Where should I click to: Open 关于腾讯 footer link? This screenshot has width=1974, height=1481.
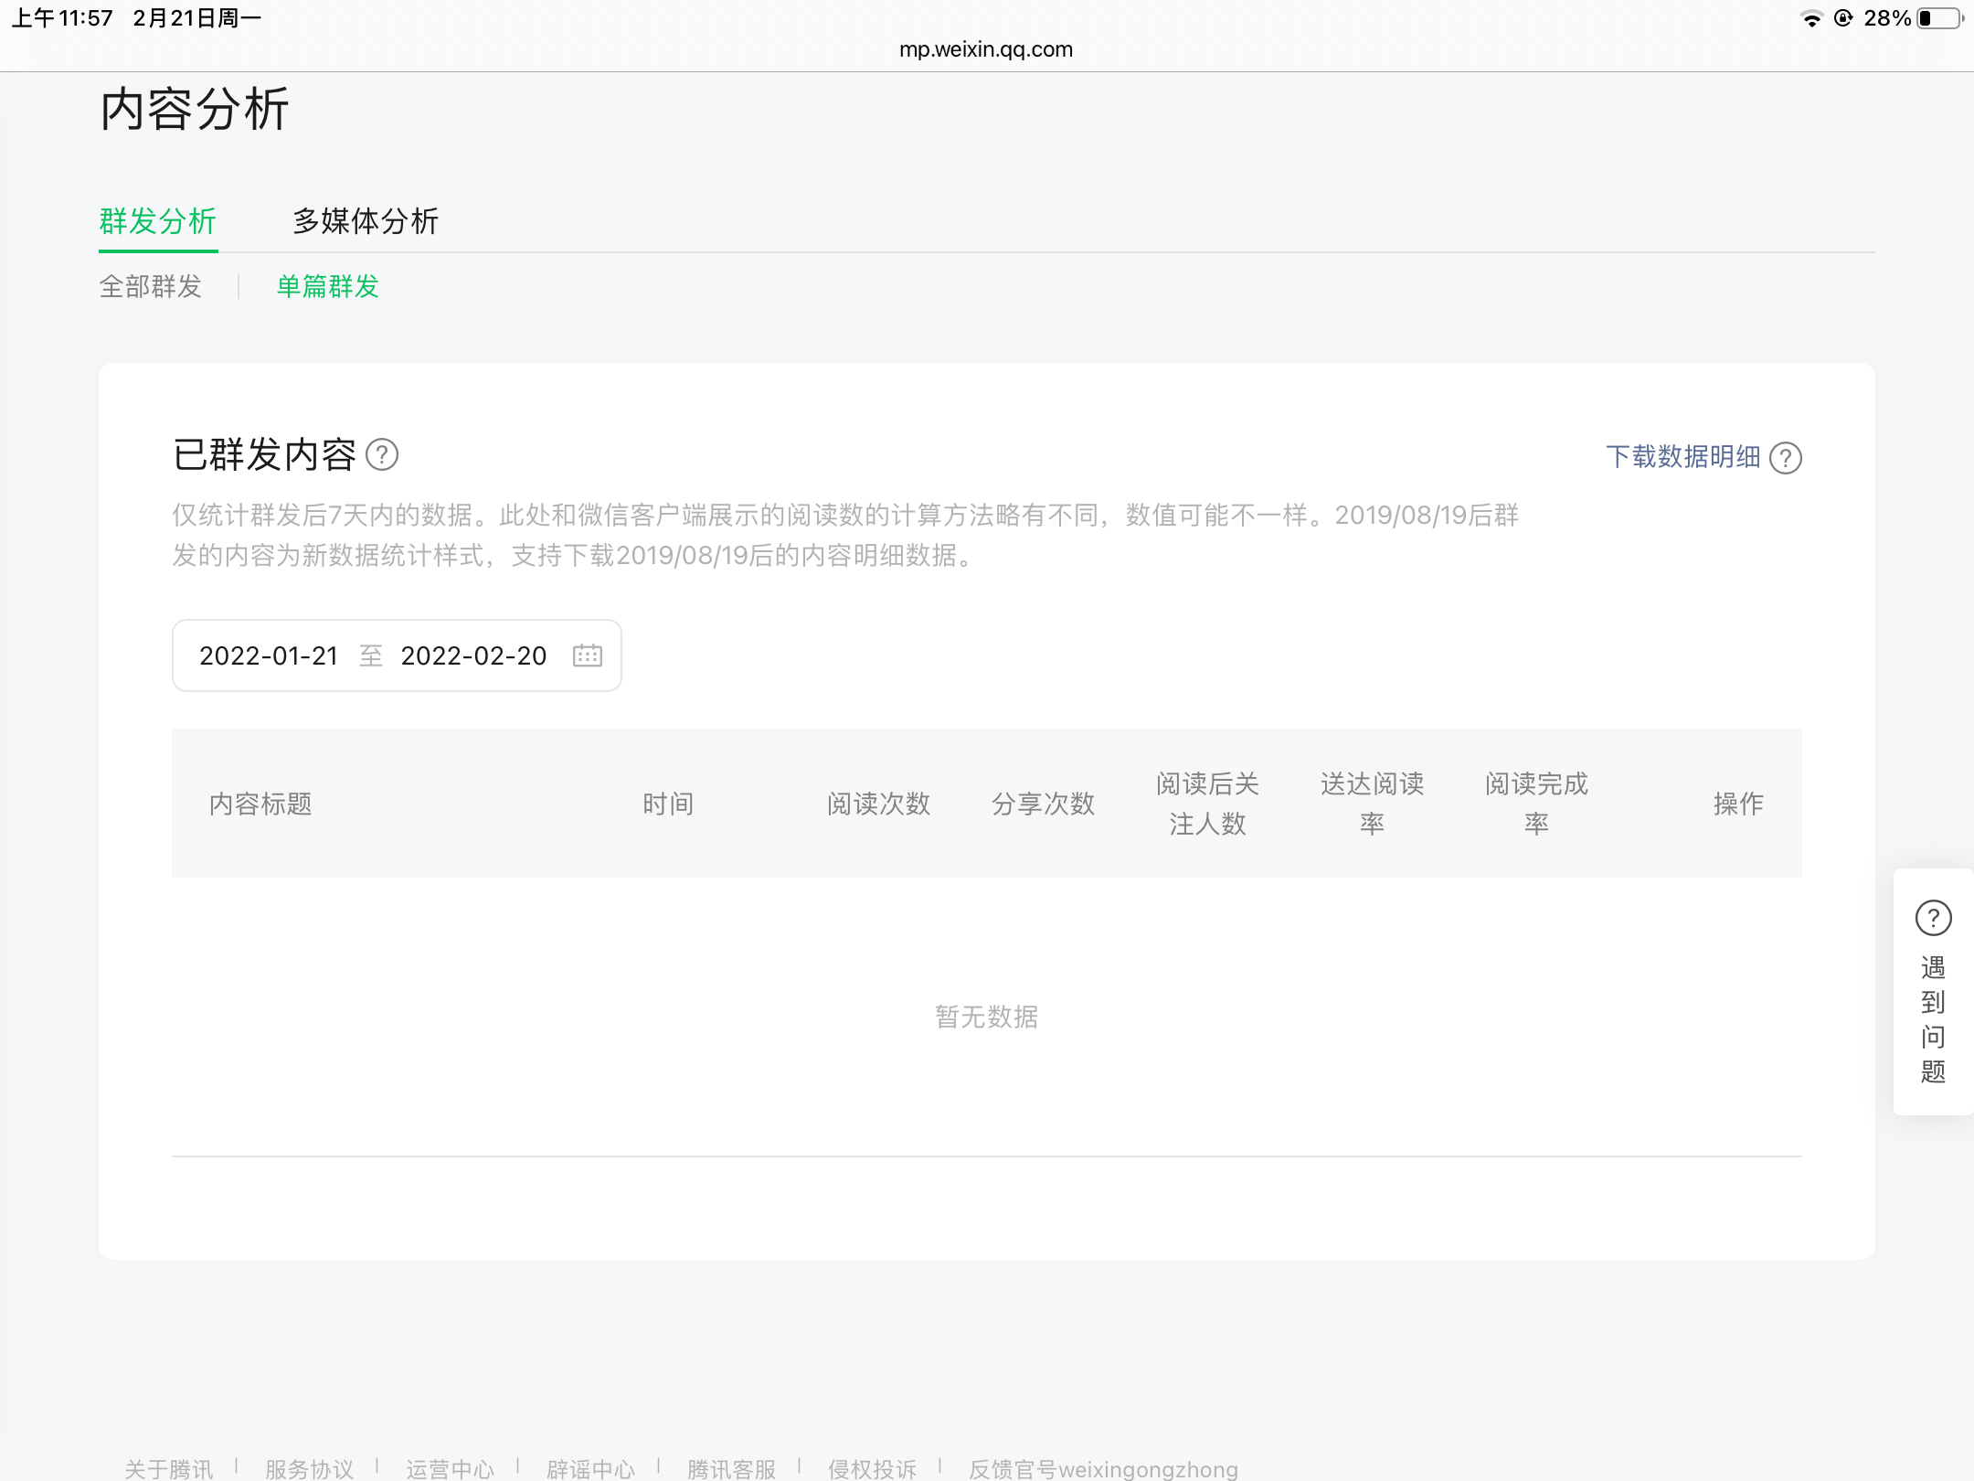169,1468
